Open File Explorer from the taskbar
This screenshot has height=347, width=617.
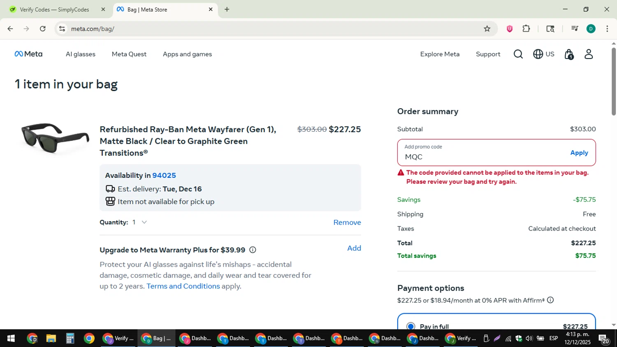click(51, 338)
